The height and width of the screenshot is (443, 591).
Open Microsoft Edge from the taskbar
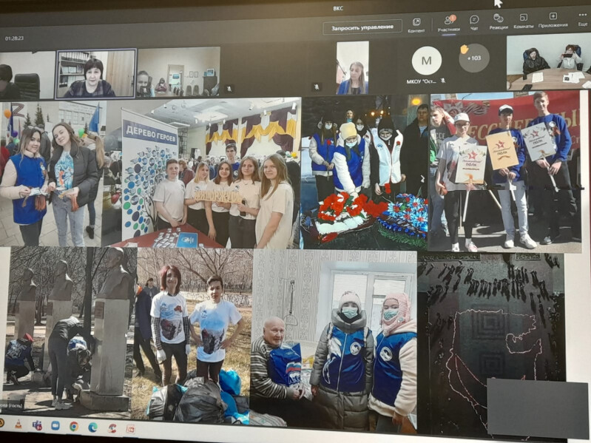point(92,427)
